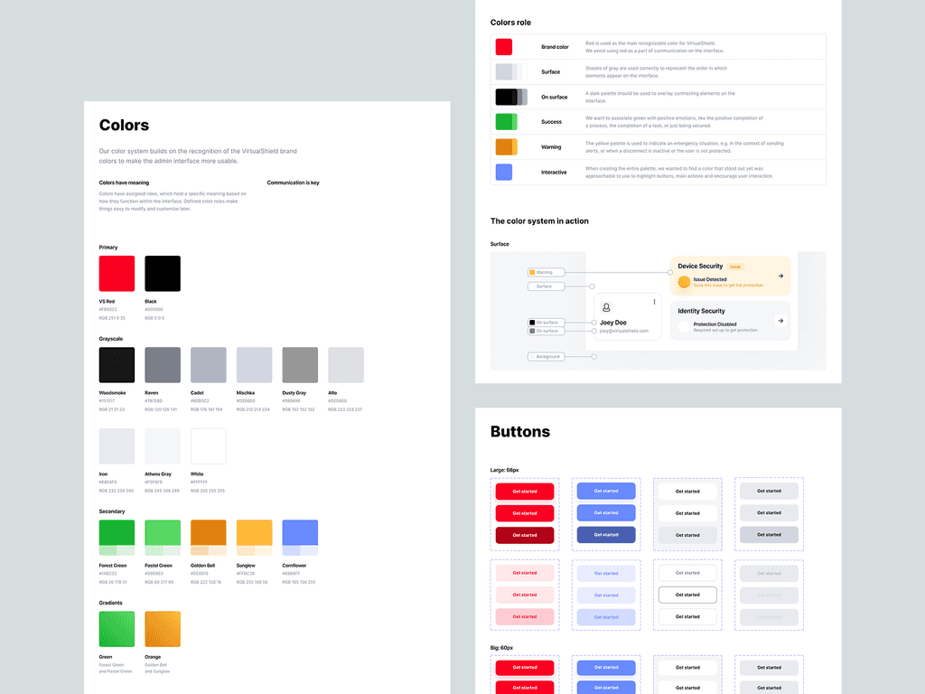
Task: Click the orange Issue Detected status icon
Action: (x=685, y=281)
